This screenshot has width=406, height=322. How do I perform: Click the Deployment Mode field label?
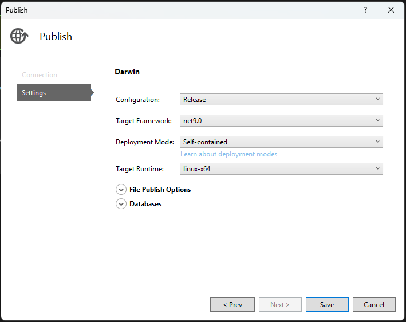click(144, 142)
